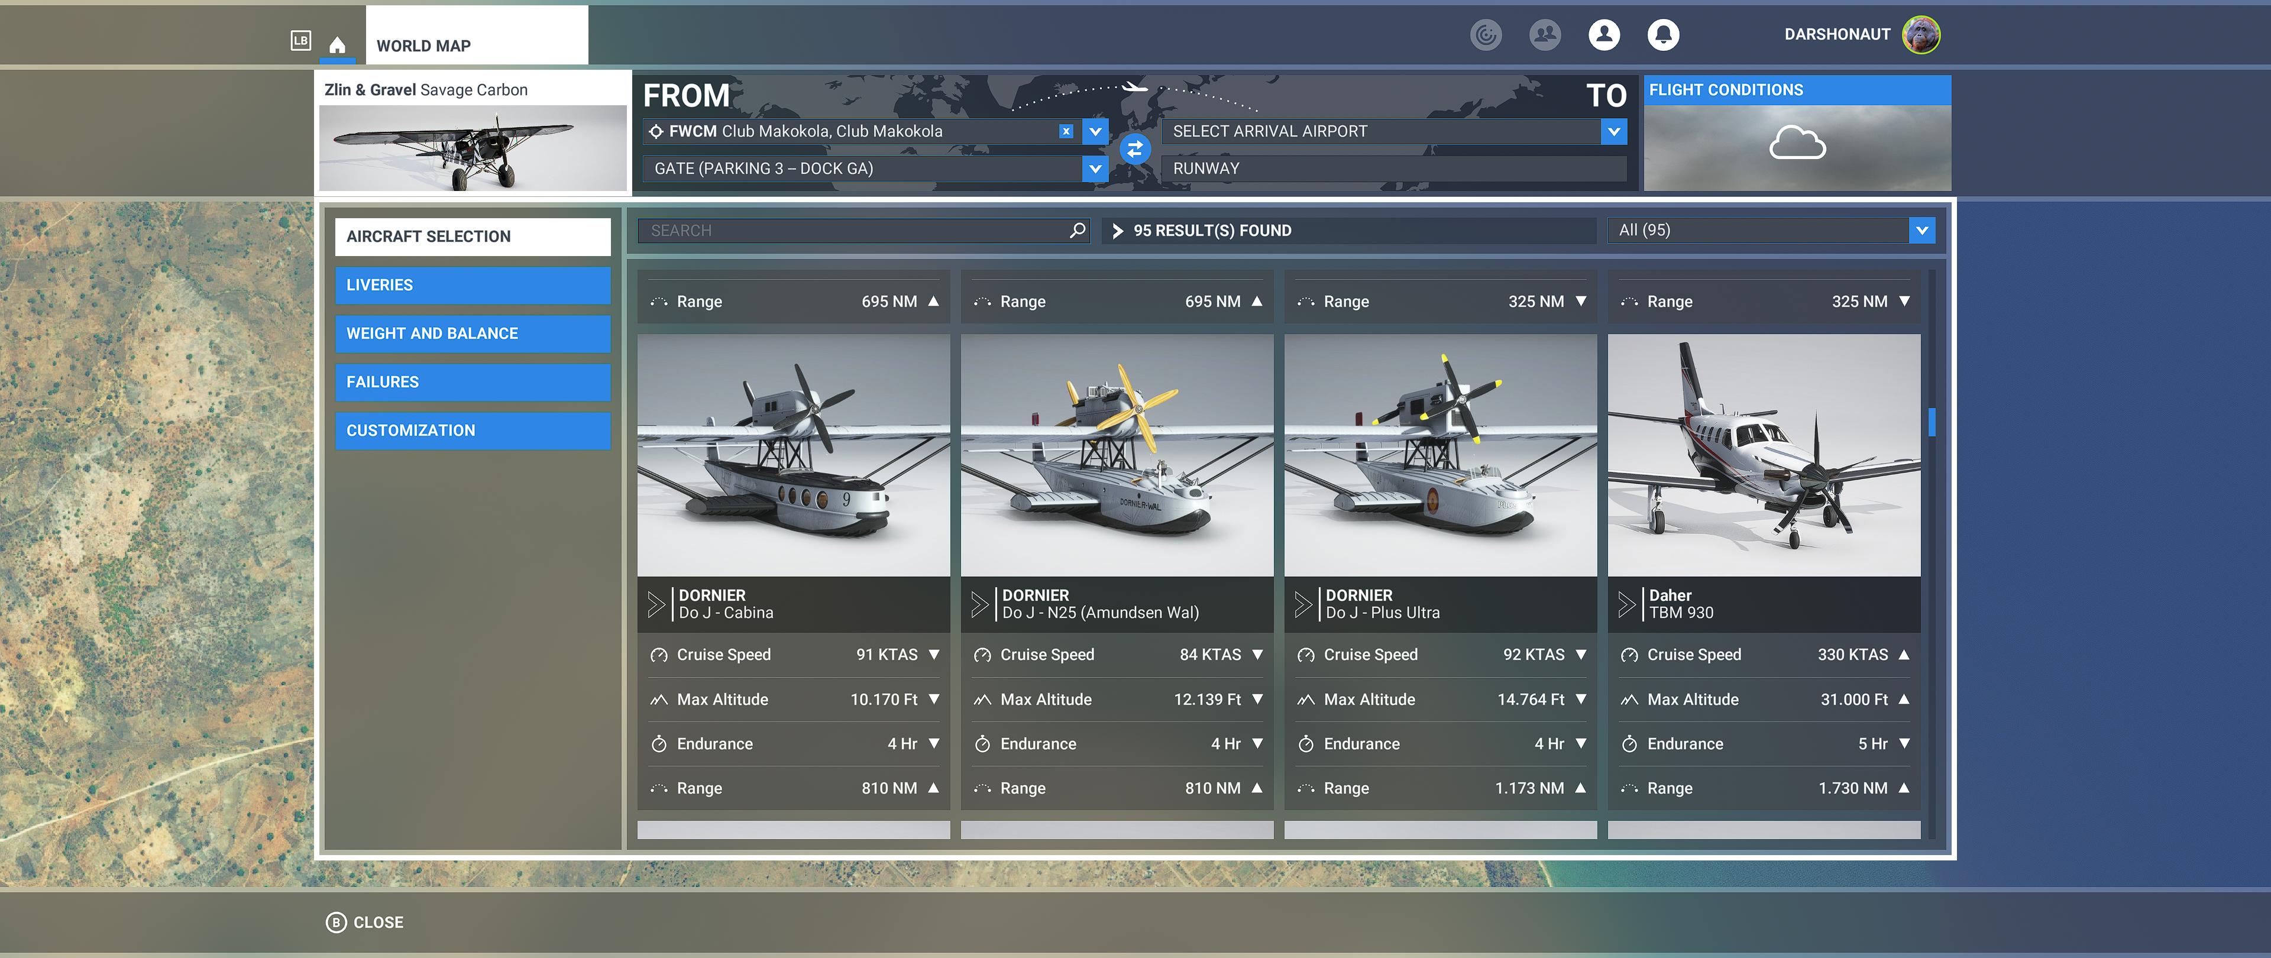Open the All (95) filter dropdown
The image size is (2271, 958).
click(x=1922, y=230)
